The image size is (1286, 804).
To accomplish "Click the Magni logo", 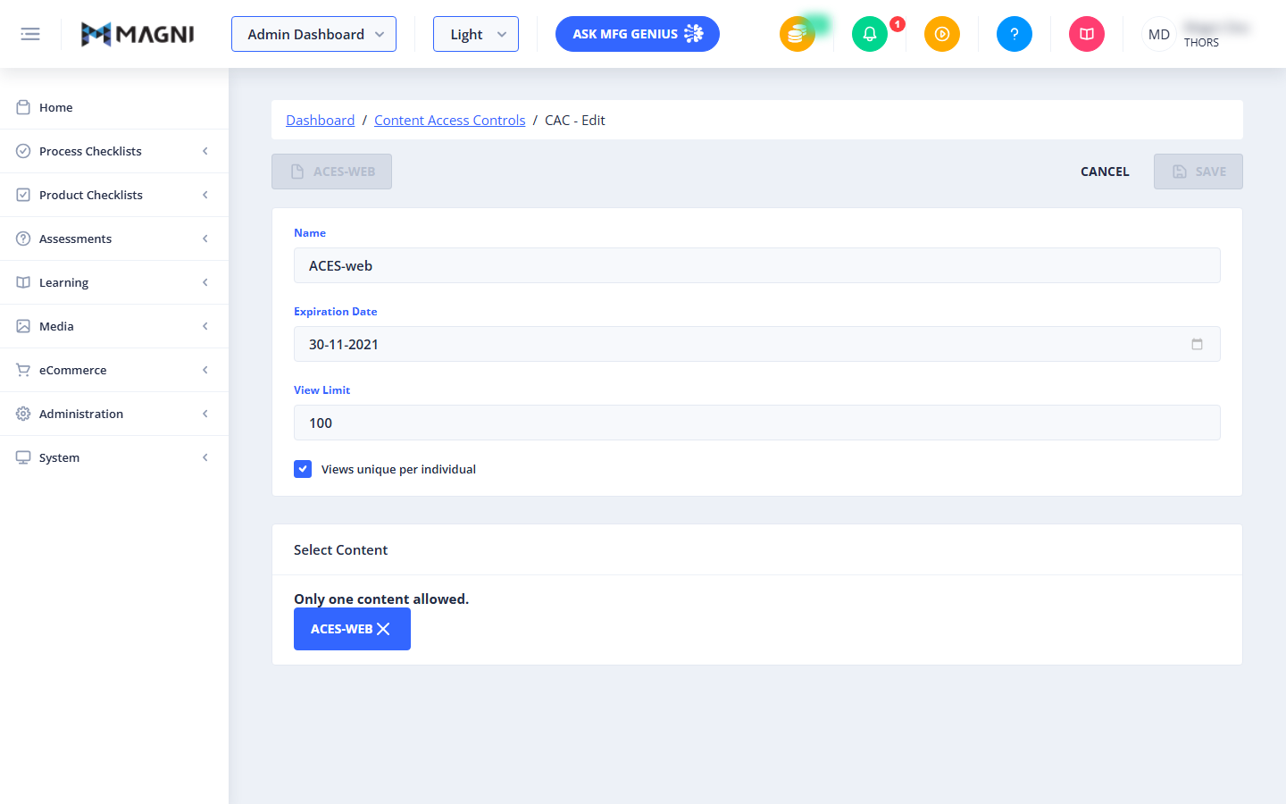I will tap(138, 34).
